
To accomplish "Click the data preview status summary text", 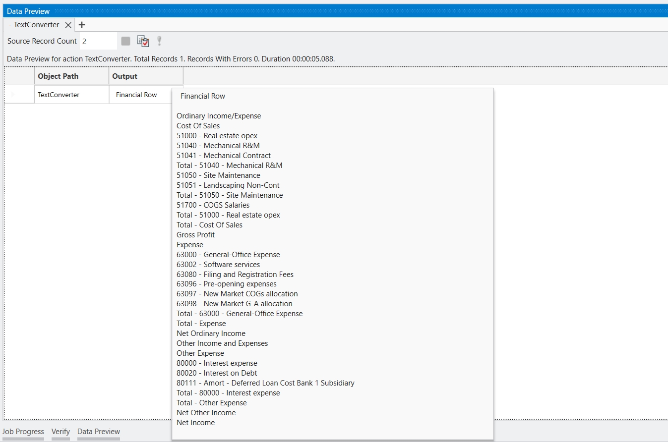I will 171,59.
